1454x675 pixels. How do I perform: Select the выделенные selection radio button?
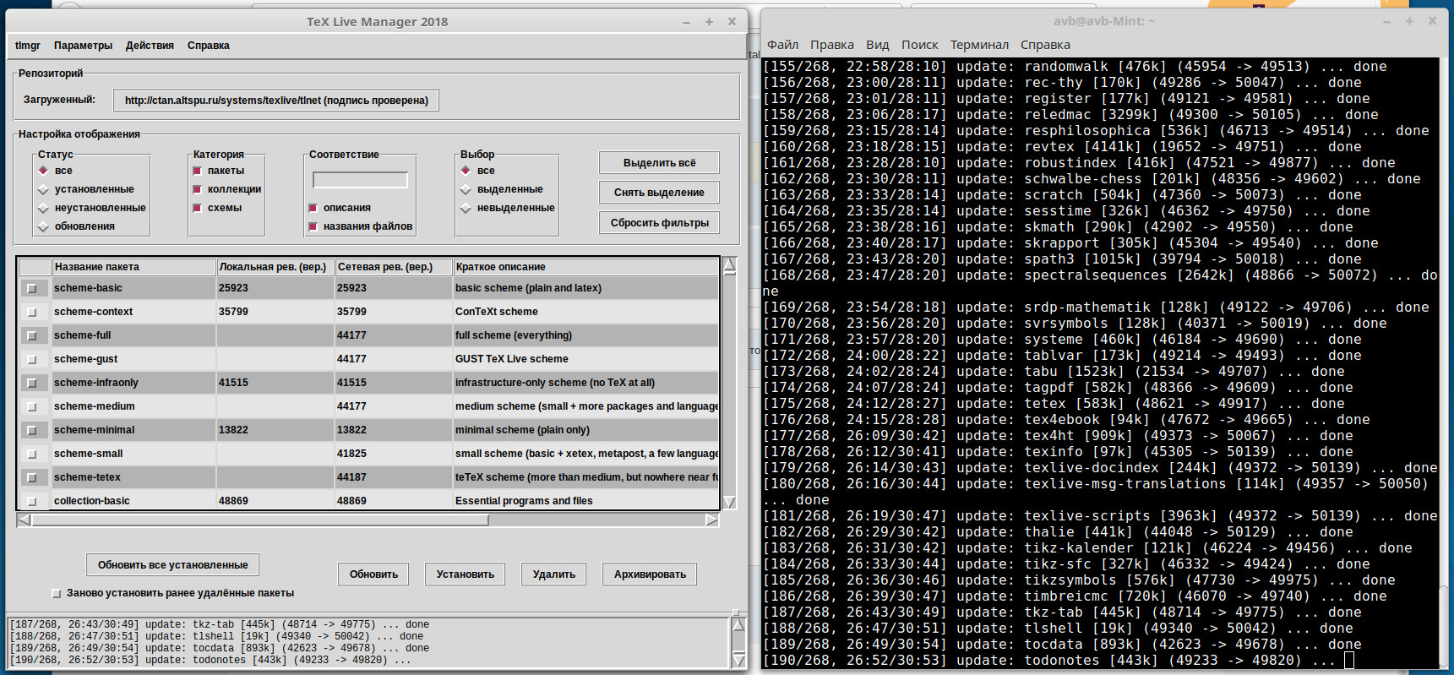[466, 189]
